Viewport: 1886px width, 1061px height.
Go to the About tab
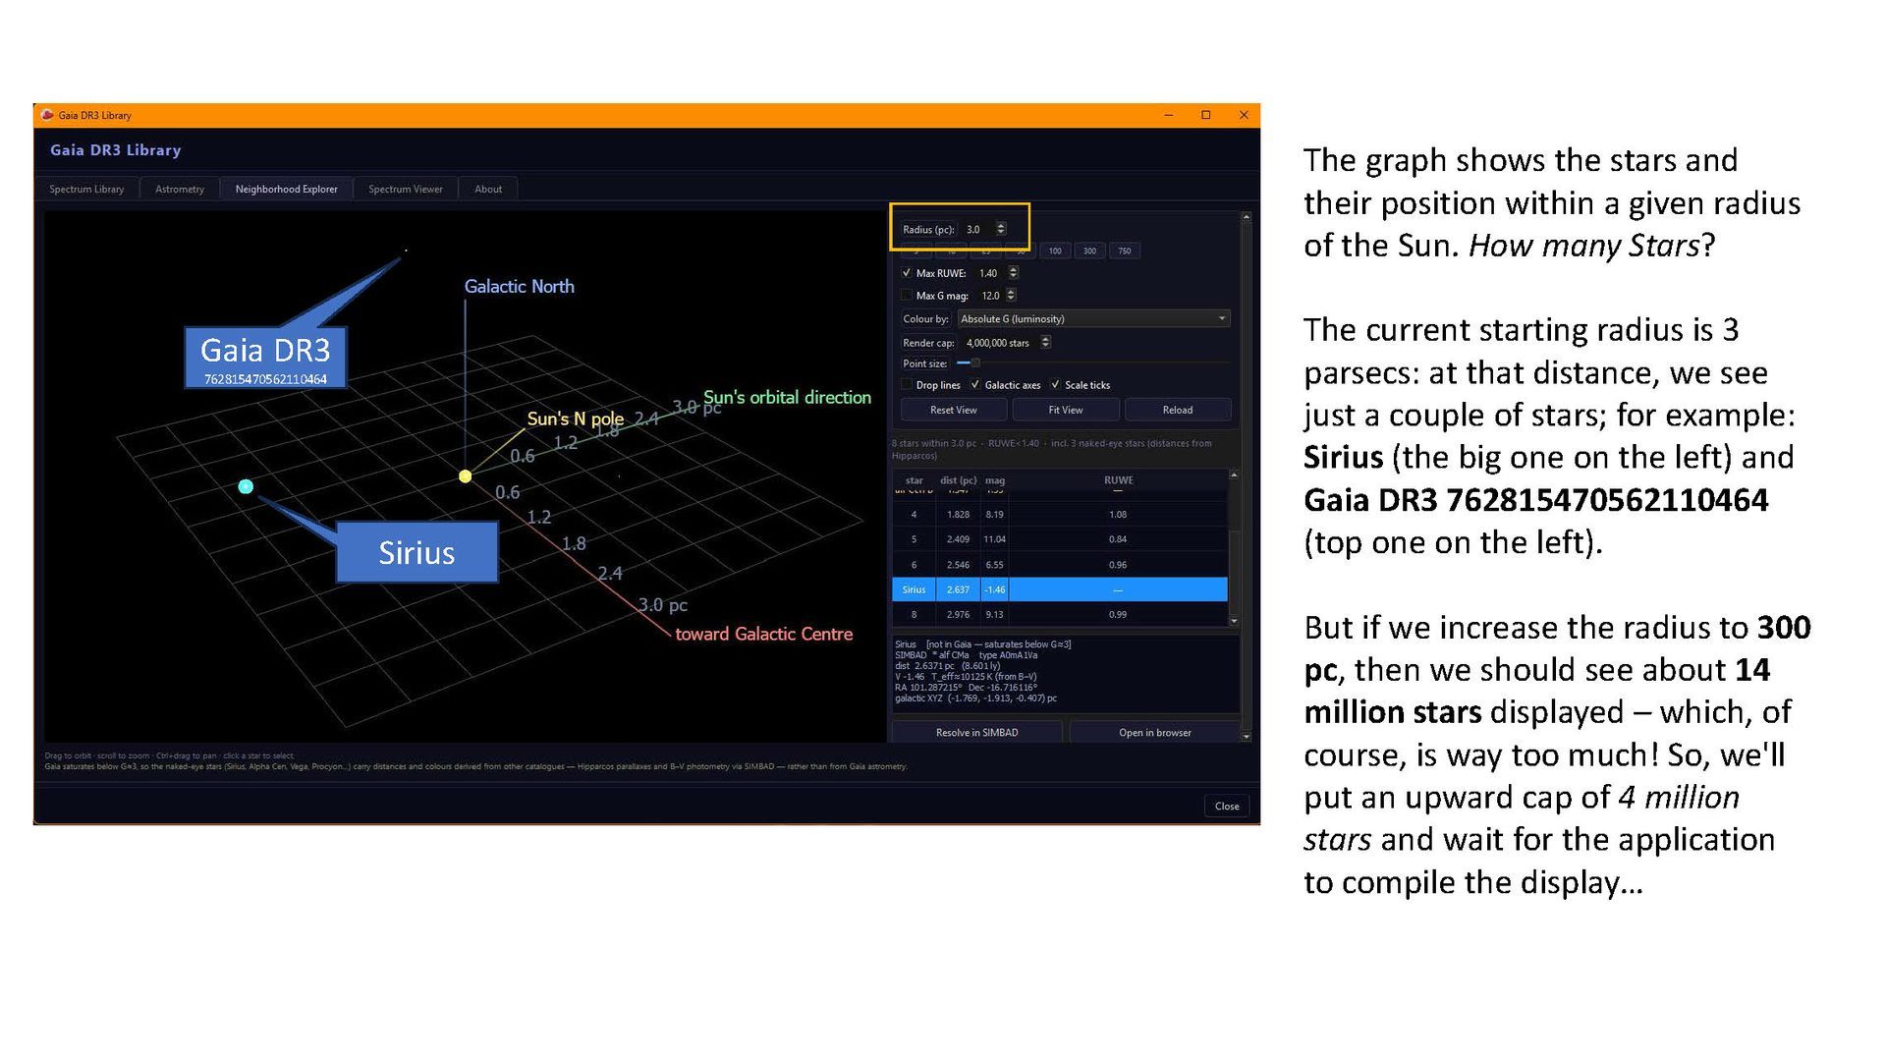click(x=488, y=189)
